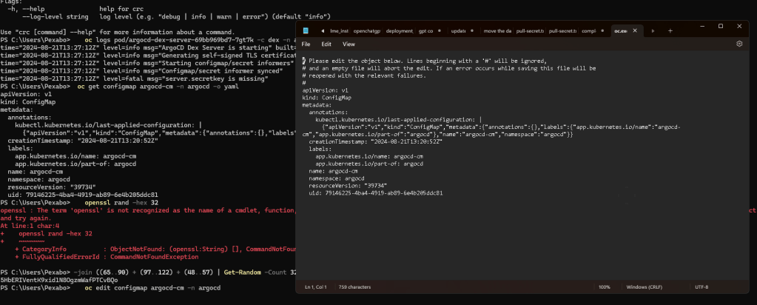Click terminal 'resourceVersion: "39734"' output line

click(x=52, y=187)
